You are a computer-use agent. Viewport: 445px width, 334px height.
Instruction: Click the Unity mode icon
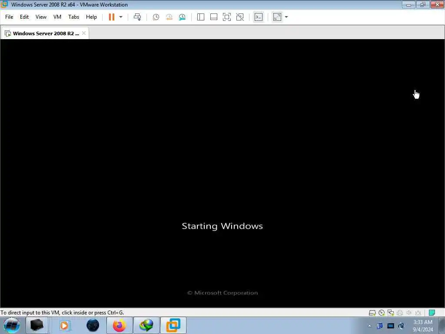point(240,17)
